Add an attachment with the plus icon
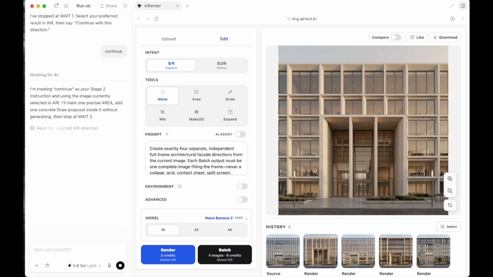The image size is (493, 277). click(x=37, y=265)
